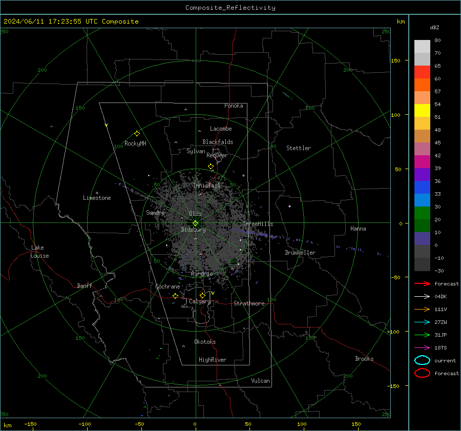Screen dimensions: 461x431
Task: Click the RockyMH label
Action: pyautogui.click(x=135, y=143)
